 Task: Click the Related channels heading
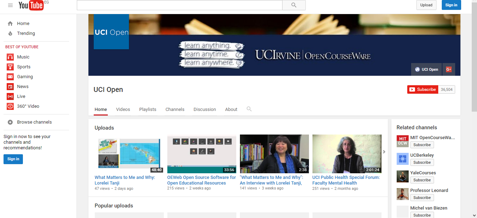point(417,127)
